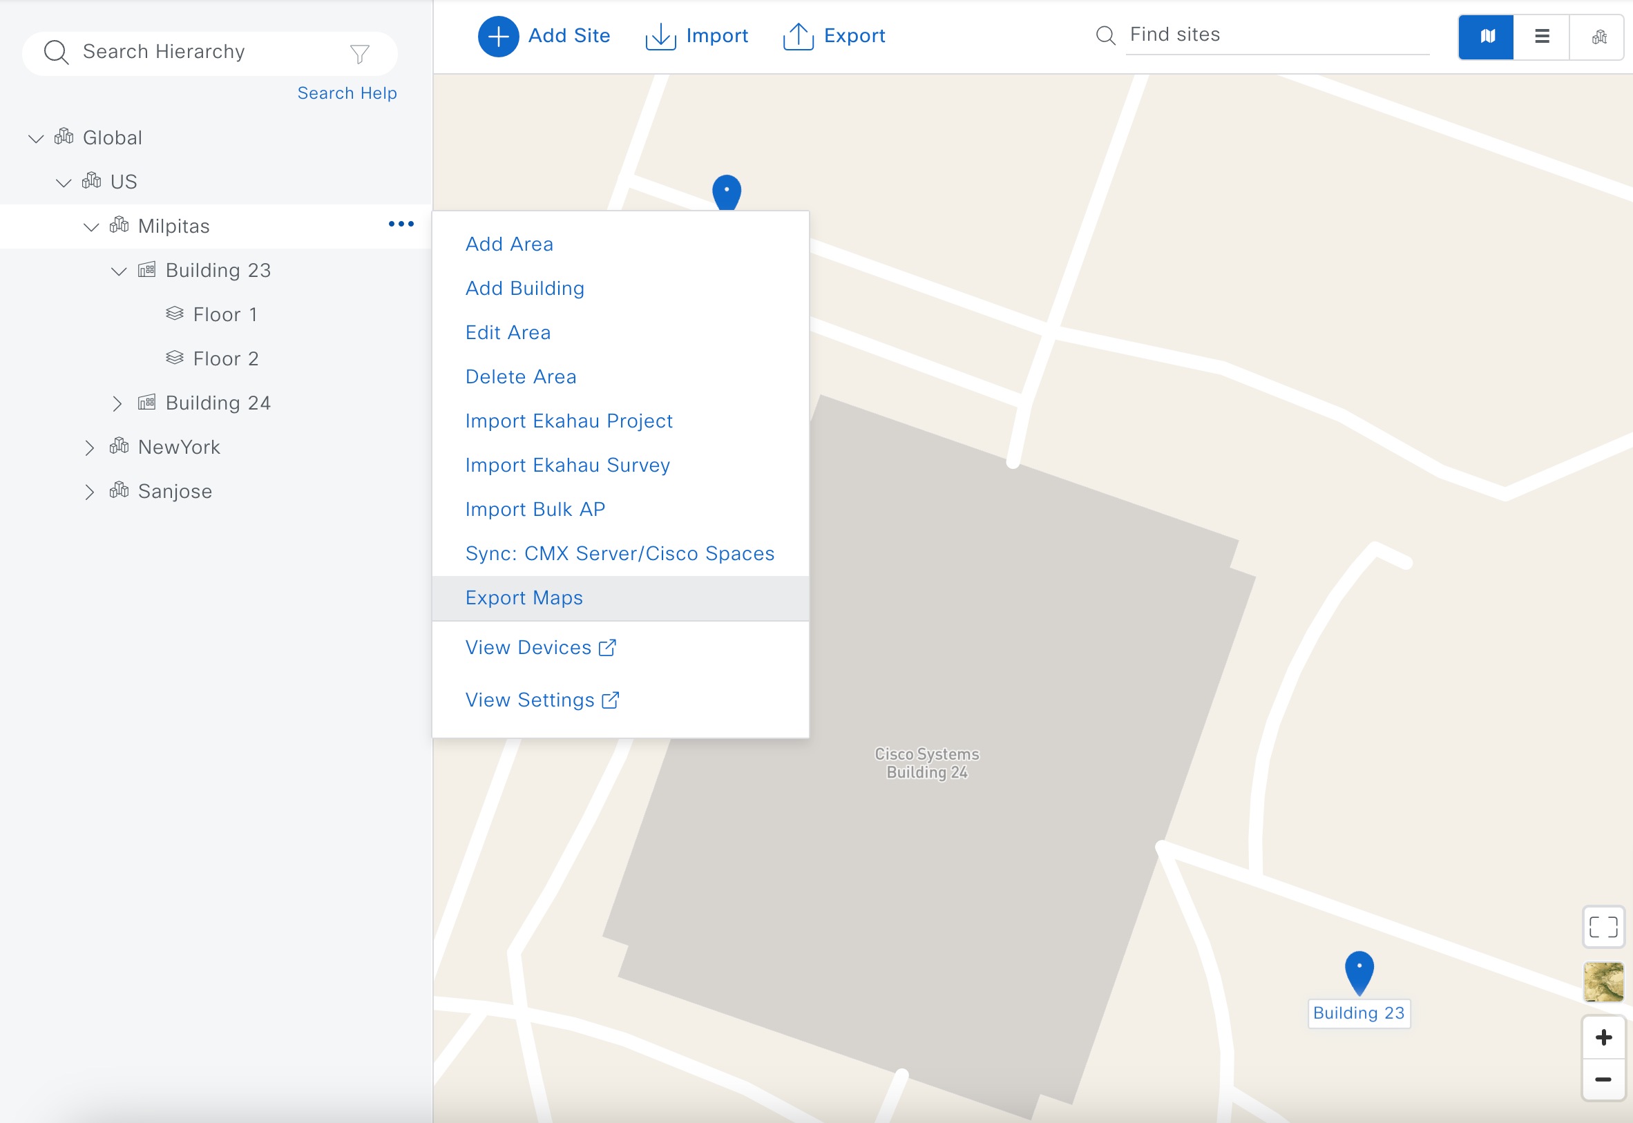Expand the Building 24 tree node
This screenshot has height=1123, width=1633.
[x=118, y=403]
